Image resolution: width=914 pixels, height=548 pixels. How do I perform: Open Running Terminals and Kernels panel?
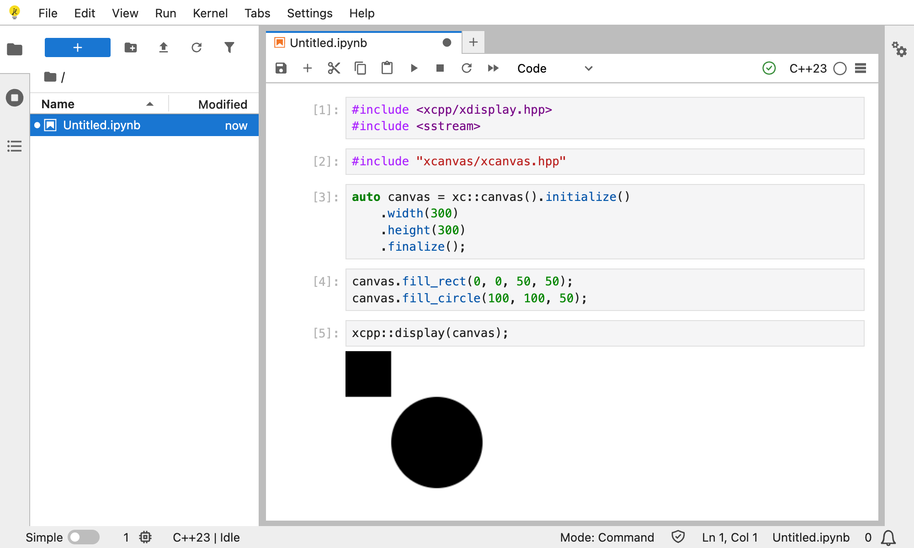[x=15, y=98]
